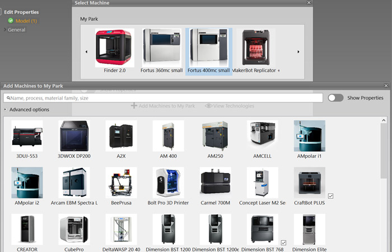This screenshot has height=252, width=392.
Task: Click the machine search field
Action: (x=163, y=98)
